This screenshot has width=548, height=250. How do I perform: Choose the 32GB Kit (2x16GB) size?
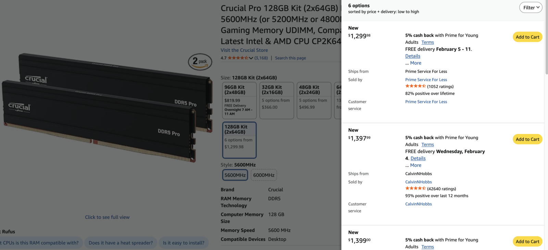coord(277,100)
